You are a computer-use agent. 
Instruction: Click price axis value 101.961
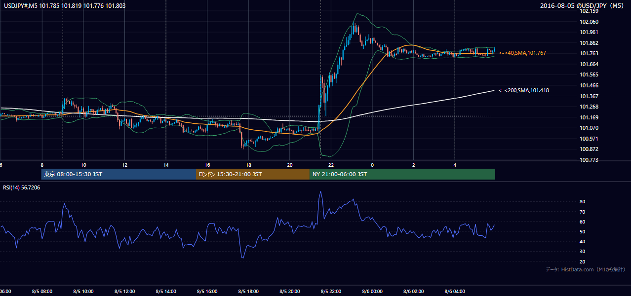pyautogui.click(x=589, y=32)
